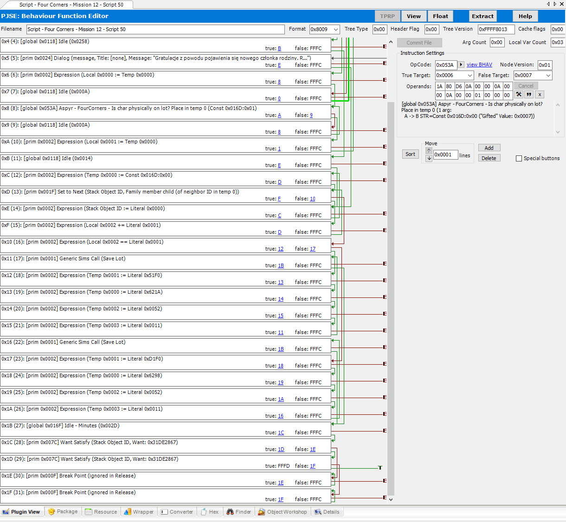The width and height of the screenshot is (566, 522).
Task: Click the Filename input field
Action: click(x=155, y=30)
